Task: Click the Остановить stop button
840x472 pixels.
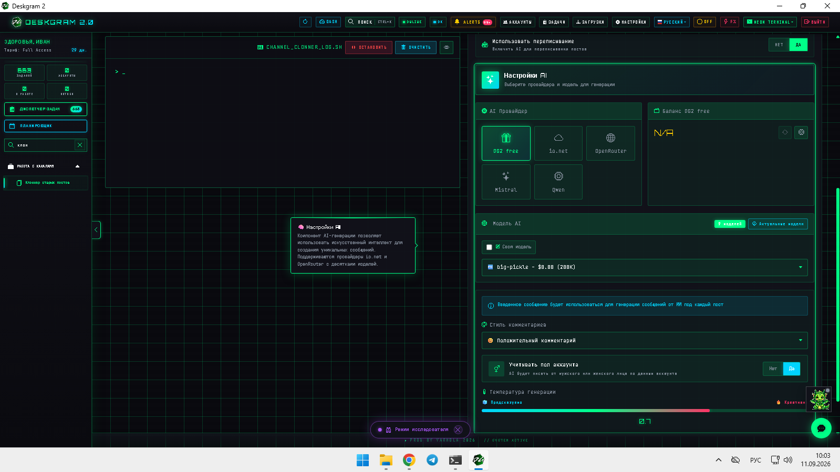Action: (368, 47)
